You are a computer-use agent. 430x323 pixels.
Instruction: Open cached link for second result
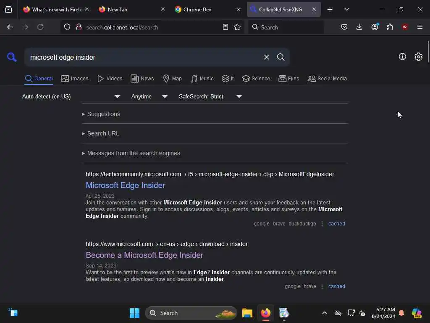(337, 286)
